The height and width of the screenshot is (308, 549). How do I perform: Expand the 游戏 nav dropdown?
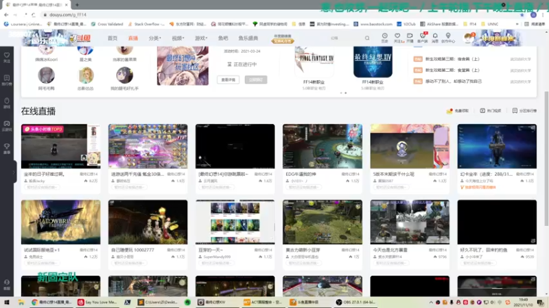pos(201,38)
